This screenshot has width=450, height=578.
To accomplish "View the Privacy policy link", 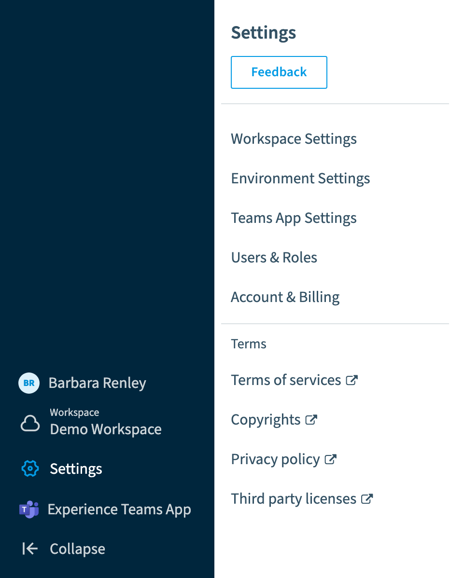I will (x=275, y=459).
